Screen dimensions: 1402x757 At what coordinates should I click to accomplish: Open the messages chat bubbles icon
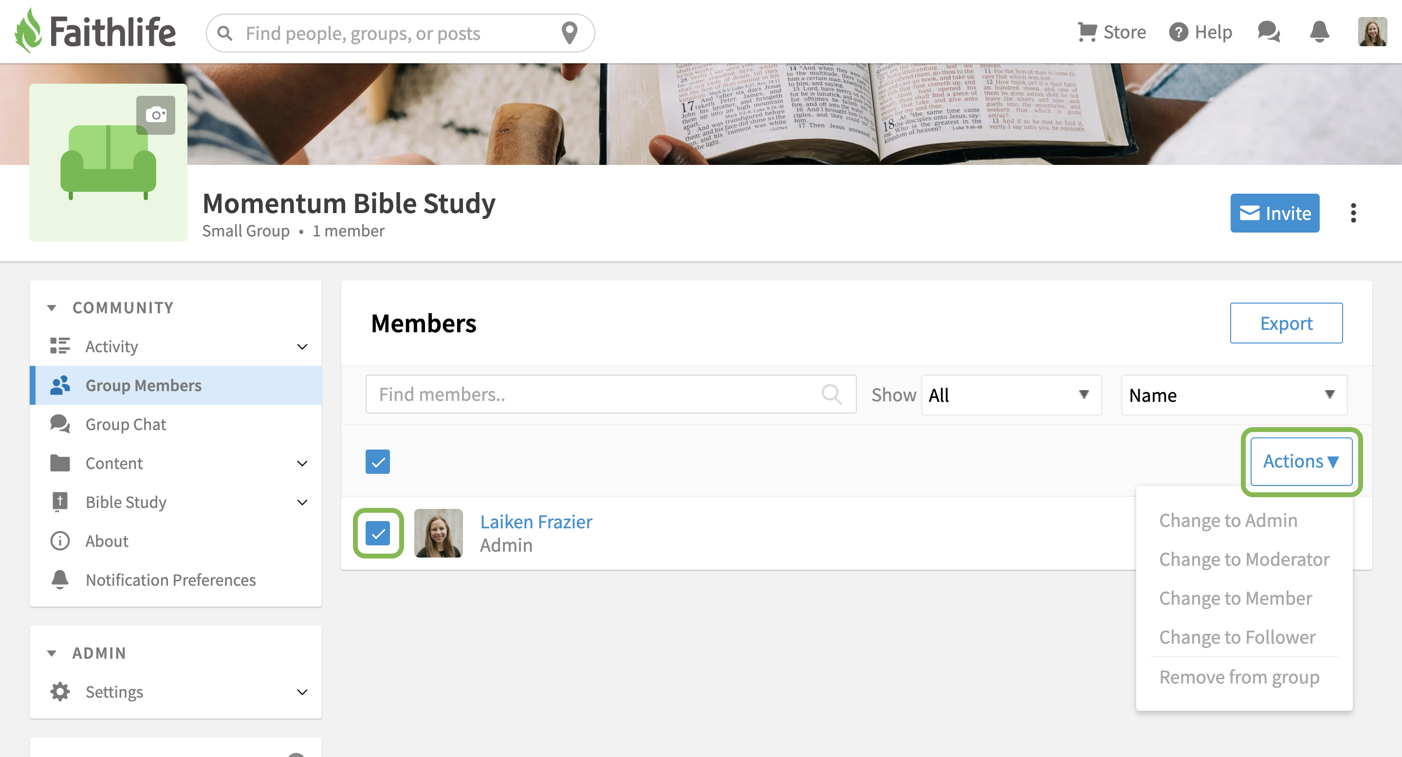1269,32
